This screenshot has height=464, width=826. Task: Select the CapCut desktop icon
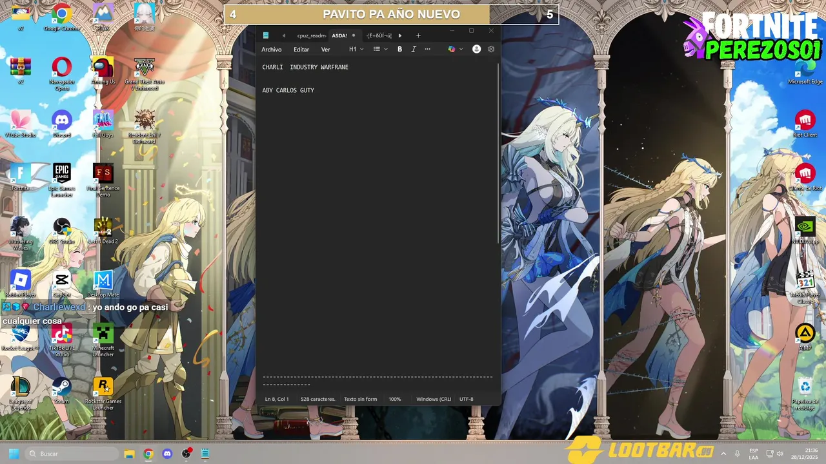point(62,284)
